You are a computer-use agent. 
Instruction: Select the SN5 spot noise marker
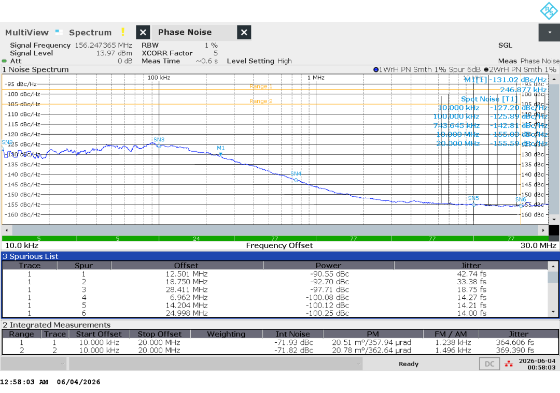click(x=473, y=205)
